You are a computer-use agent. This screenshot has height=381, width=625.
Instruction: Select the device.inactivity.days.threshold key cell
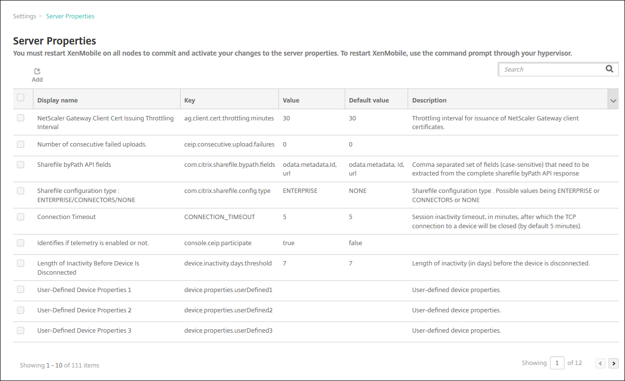click(228, 264)
